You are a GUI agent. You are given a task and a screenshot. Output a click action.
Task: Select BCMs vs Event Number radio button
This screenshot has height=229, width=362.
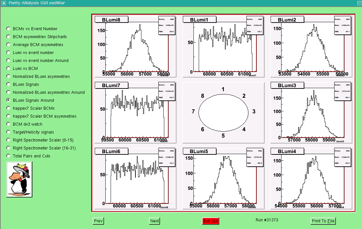click(9, 29)
